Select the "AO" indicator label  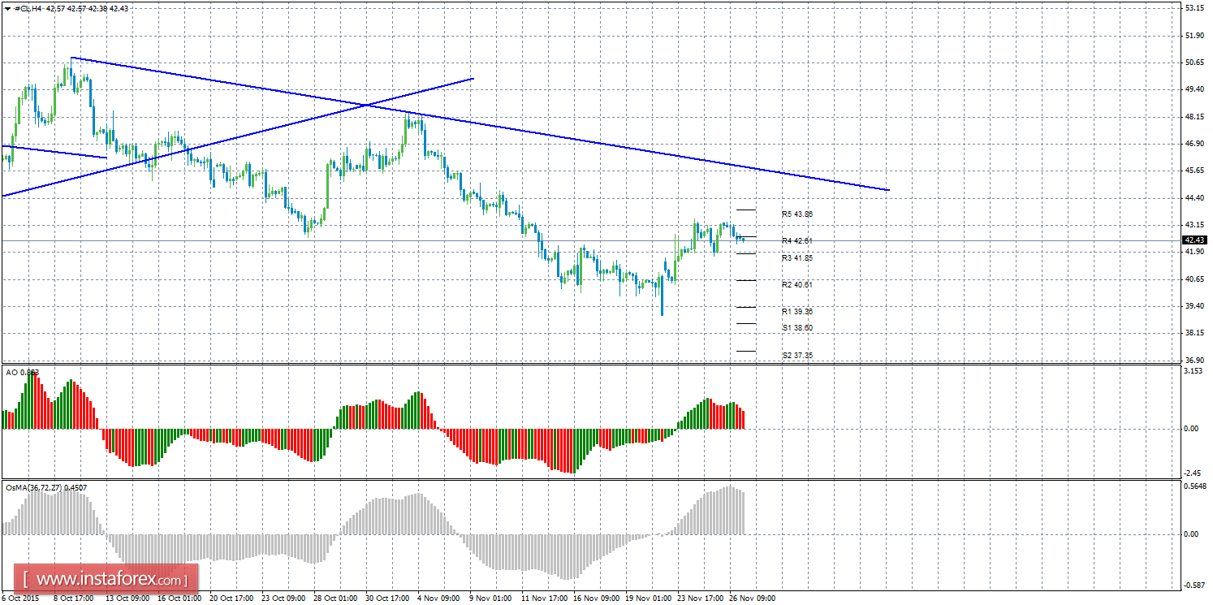pyautogui.click(x=11, y=372)
